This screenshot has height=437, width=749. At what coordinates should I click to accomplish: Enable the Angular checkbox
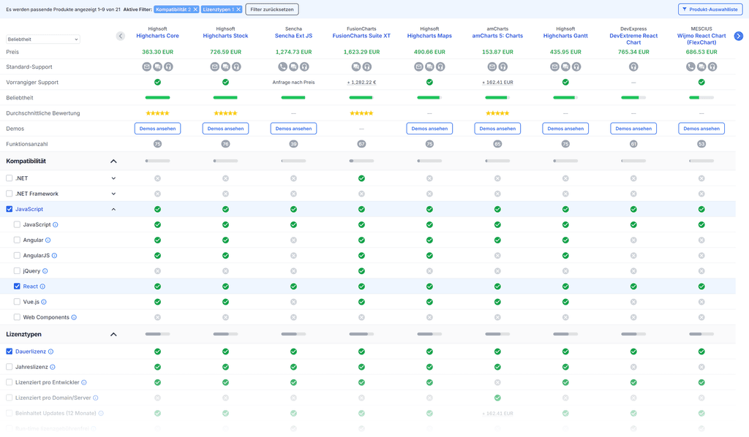click(x=18, y=240)
